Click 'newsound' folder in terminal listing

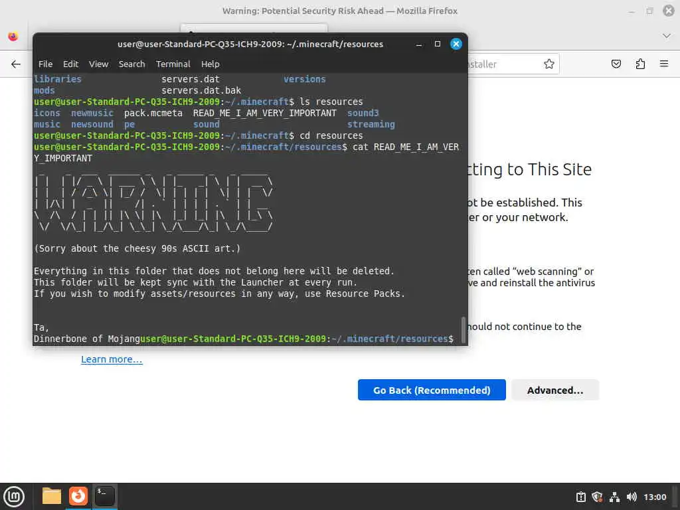(x=92, y=124)
